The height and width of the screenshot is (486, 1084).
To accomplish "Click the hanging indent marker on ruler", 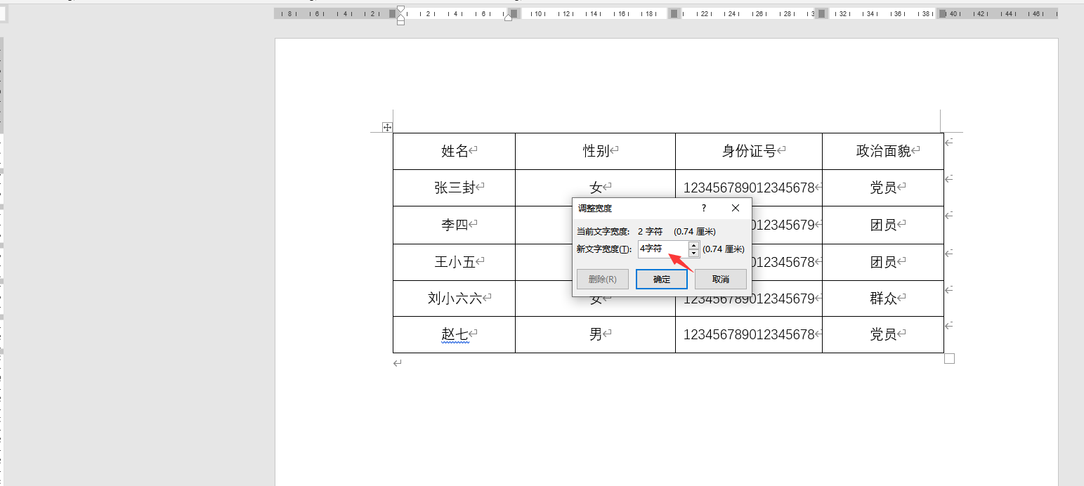I will 400,18.
